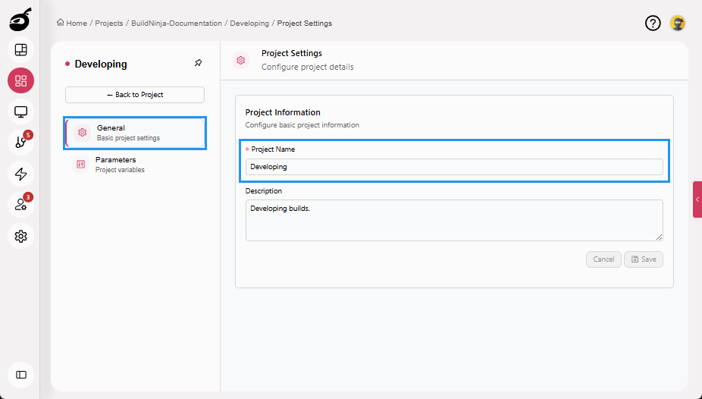Click the home icon in the breadcrumb
Screen dimensions: 702x399
click(60, 23)
